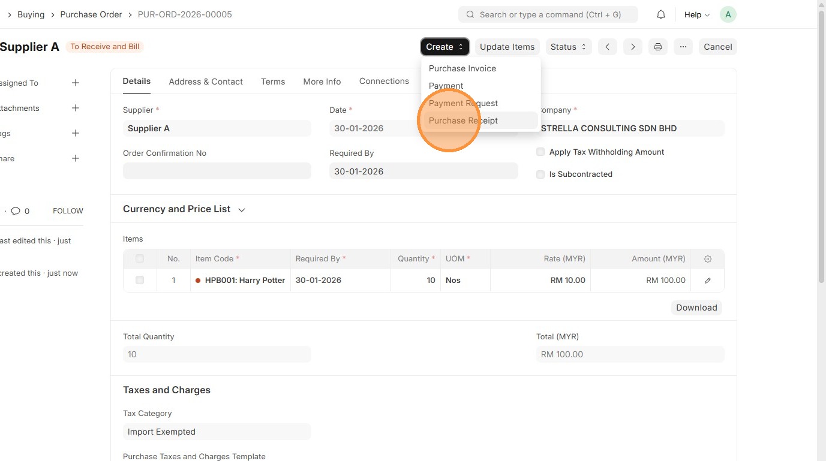826x461 pixels.
Task: Download the items table
Action: tap(696, 308)
